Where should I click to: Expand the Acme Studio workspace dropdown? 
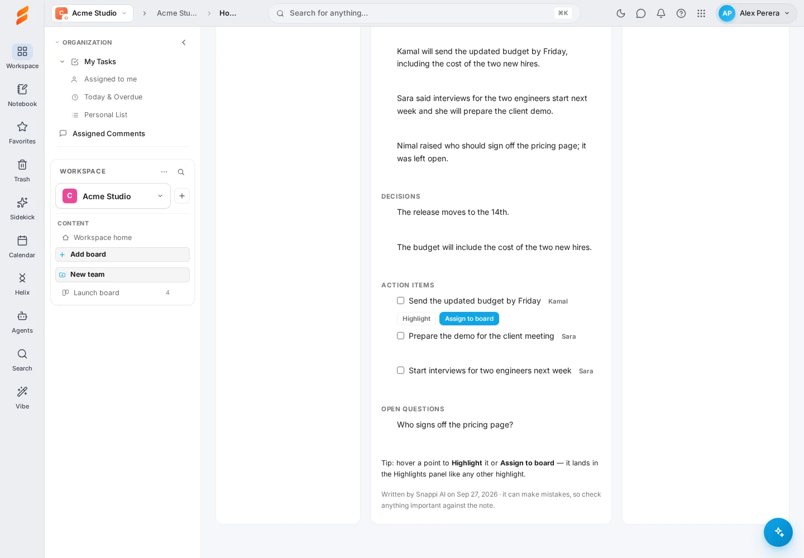tap(113, 196)
